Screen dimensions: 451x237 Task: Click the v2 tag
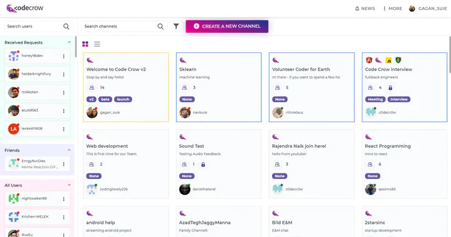[x=91, y=99]
